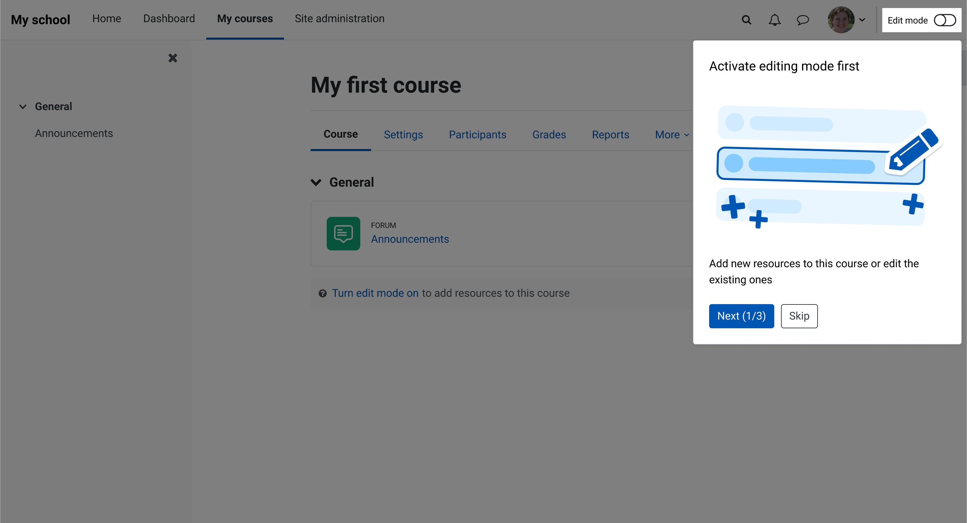Viewport: 967px width, 523px height.
Task: Click Turn edit mode on link
Action: click(375, 293)
